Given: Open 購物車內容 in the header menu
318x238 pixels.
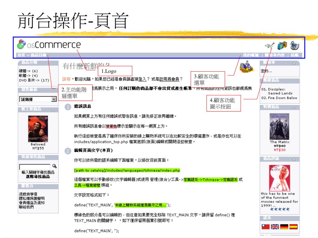Looking at the screenshot, I should (x=275, y=55).
